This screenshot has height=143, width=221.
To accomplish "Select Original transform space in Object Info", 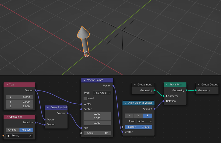I will tap(13, 130).
